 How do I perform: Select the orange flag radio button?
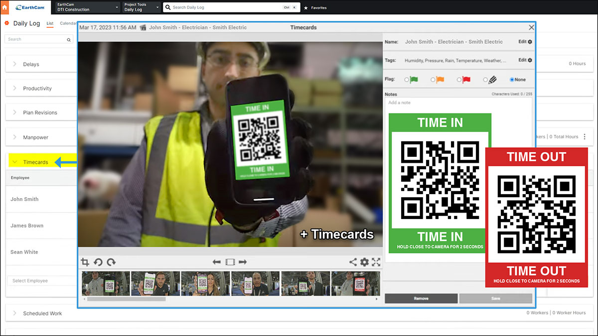tap(433, 80)
